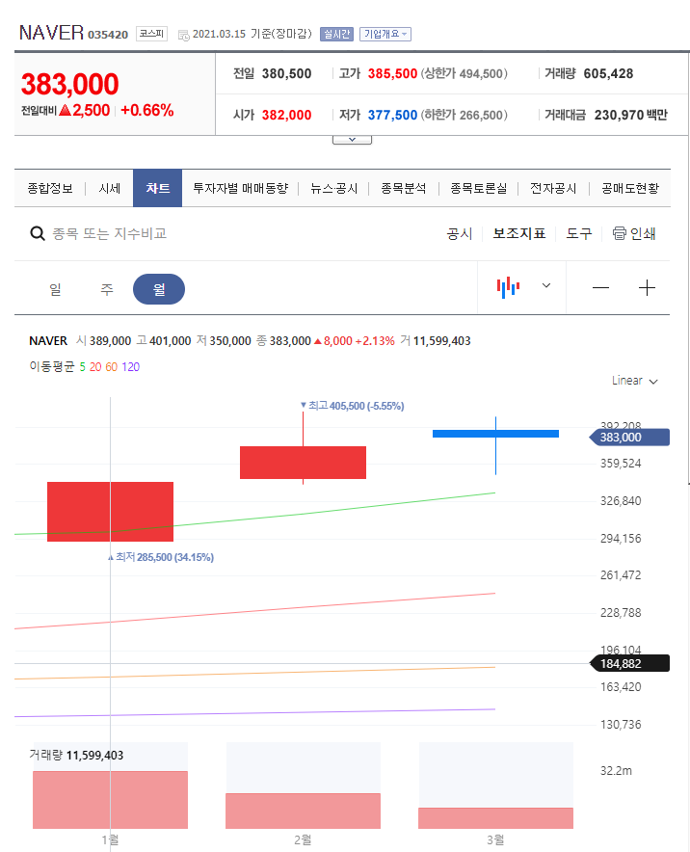
Task: Click the 거래량 605,428 value
Action: (608, 74)
